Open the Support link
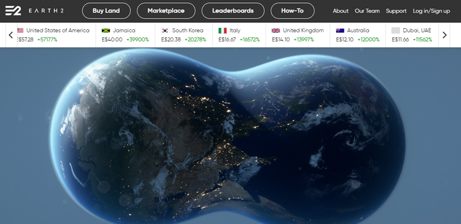This screenshot has height=224, width=461. (x=396, y=11)
